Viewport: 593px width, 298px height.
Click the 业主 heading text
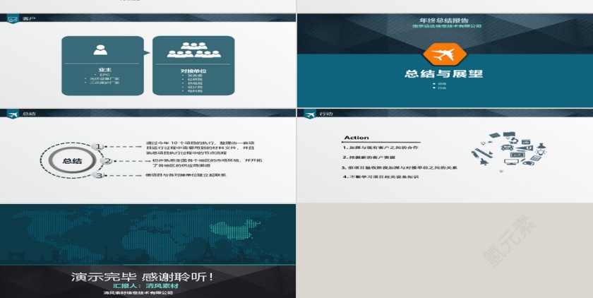104,70
